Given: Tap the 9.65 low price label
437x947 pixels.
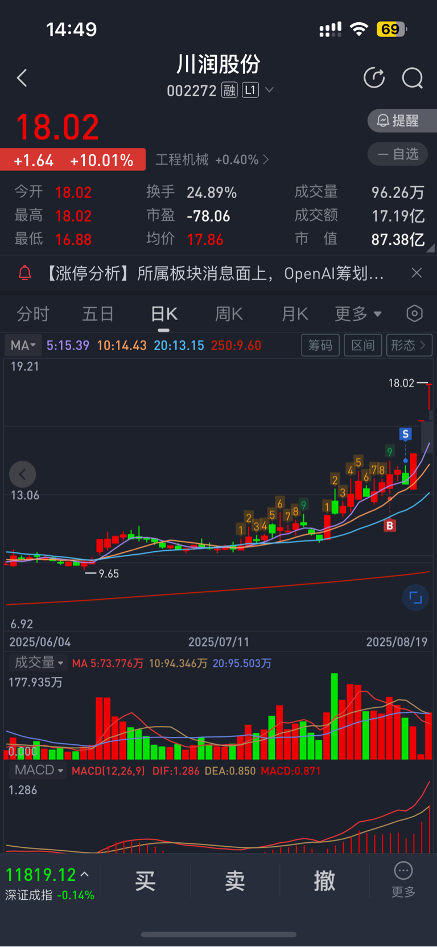Looking at the screenshot, I should coord(109,574).
